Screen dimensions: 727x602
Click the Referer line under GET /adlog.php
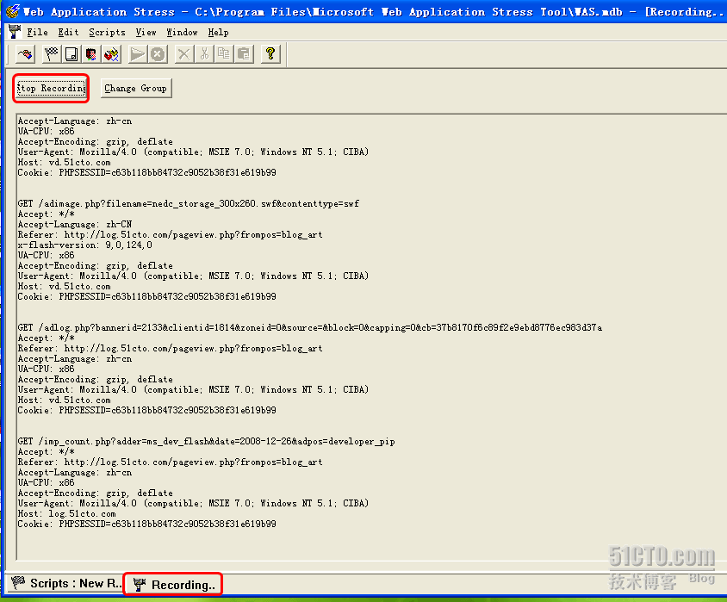coord(171,348)
